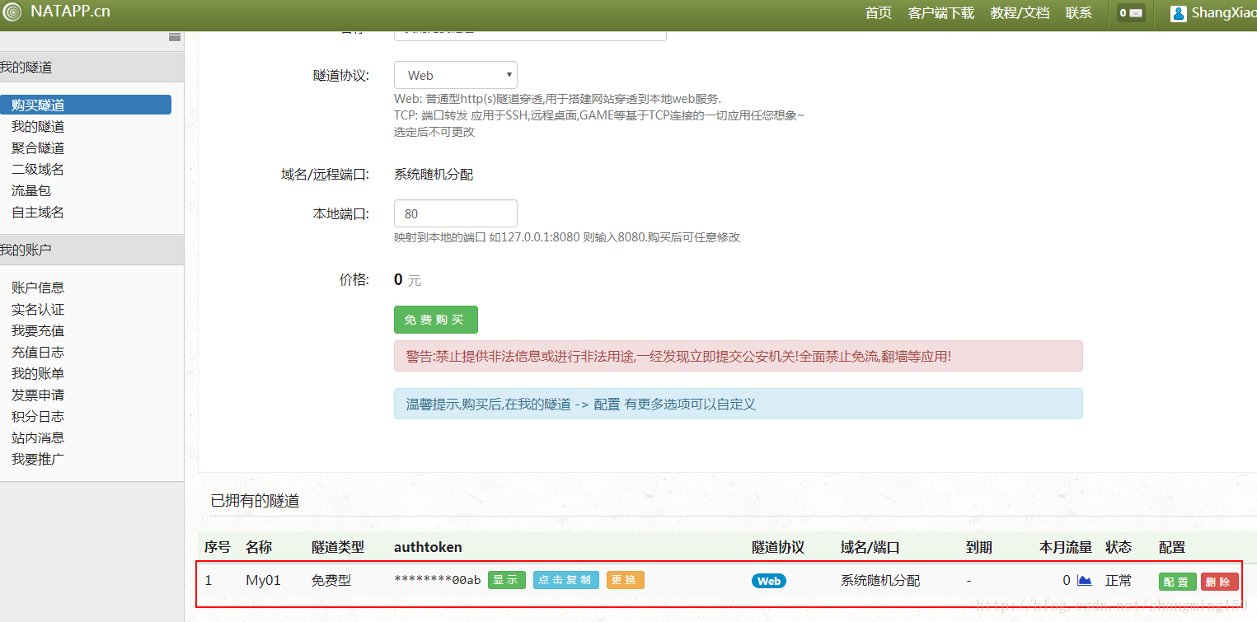Click the partially visible name input field
The image size is (1257, 622).
point(530,35)
